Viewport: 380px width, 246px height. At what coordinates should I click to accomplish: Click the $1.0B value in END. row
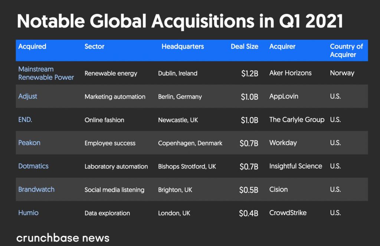click(249, 120)
